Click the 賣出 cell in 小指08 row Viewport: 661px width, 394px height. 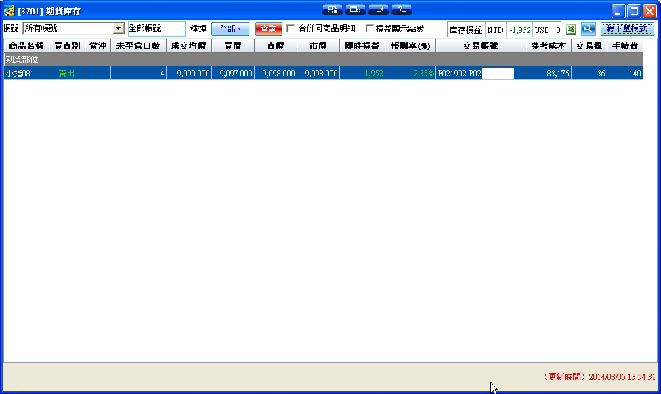click(x=67, y=73)
